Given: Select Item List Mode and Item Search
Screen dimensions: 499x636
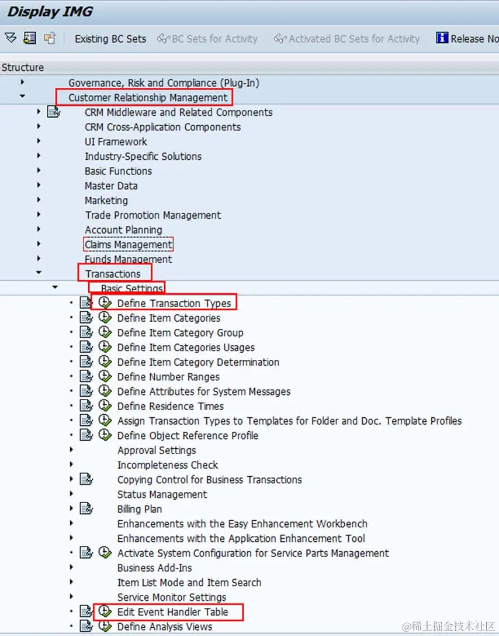Looking at the screenshot, I should click(189, 582).
